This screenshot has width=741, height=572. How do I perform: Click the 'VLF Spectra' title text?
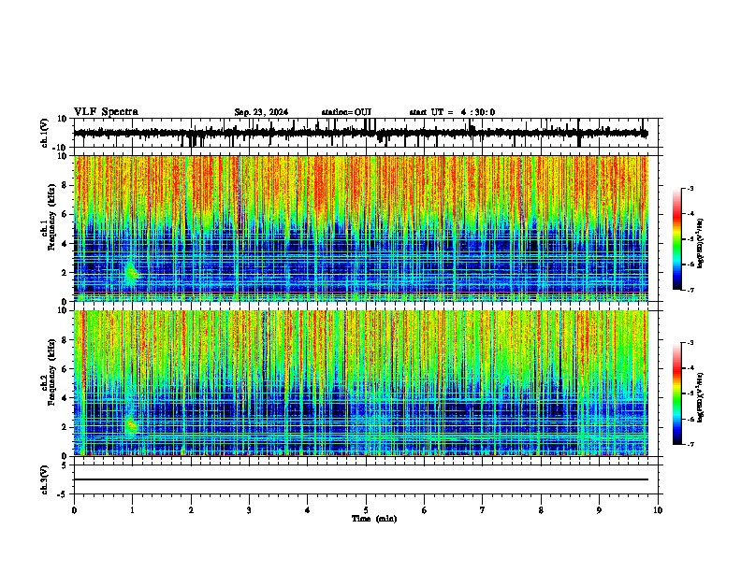point(106,112)
